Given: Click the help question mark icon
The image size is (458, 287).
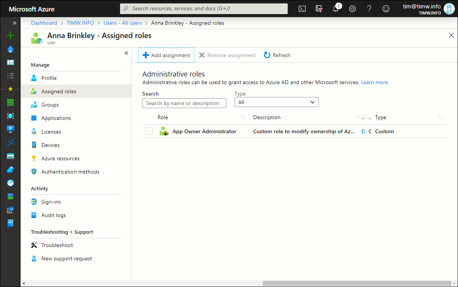Looking at the screenshot, I should pyautogui.click(x=369, y=9).
